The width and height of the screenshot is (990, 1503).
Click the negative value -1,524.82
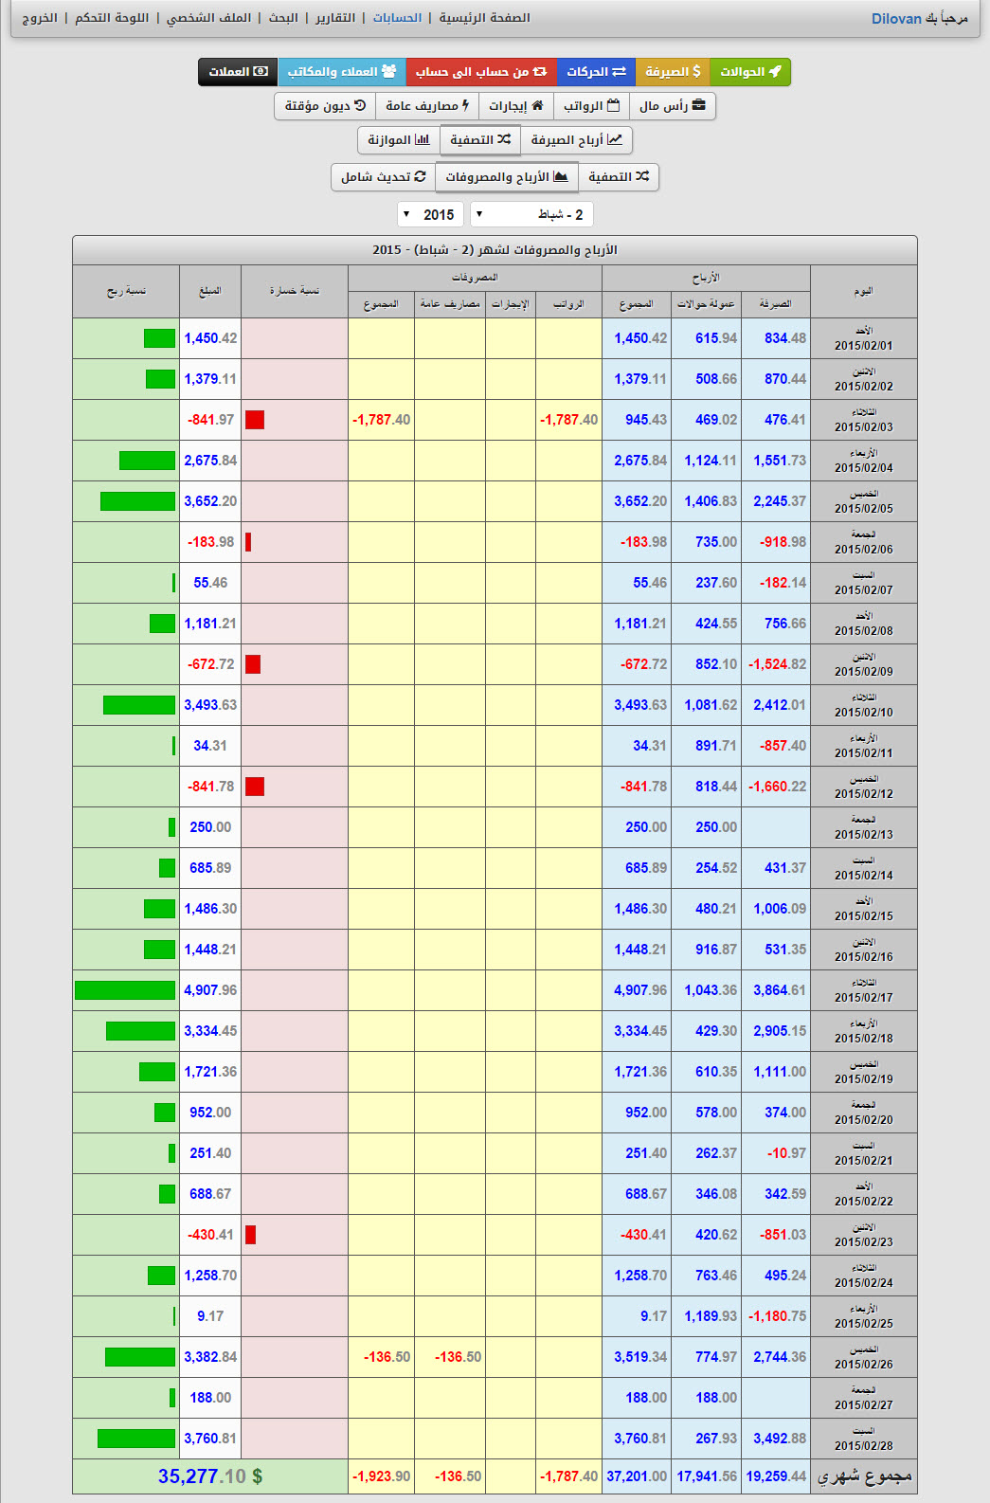[778, 664]
